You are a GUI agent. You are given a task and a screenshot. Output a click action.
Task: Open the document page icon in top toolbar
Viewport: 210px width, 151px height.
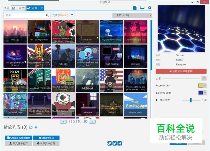[135, 8]
